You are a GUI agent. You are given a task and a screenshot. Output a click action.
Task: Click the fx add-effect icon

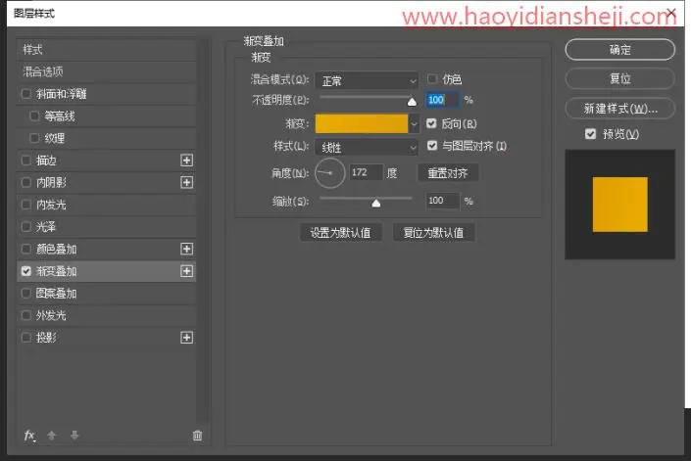click(29, 436)
